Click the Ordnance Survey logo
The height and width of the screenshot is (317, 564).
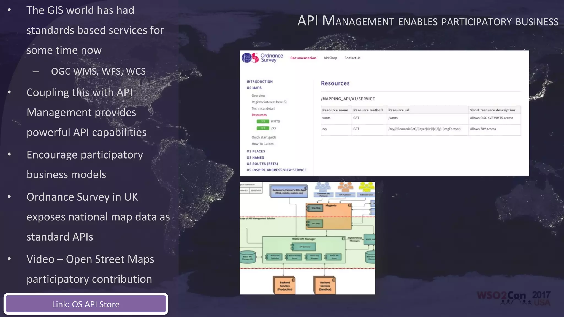point(262,58)
